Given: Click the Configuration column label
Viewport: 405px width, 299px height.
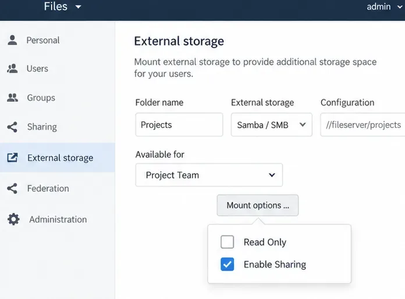Looking at the screenshot, I should (347, 103).
